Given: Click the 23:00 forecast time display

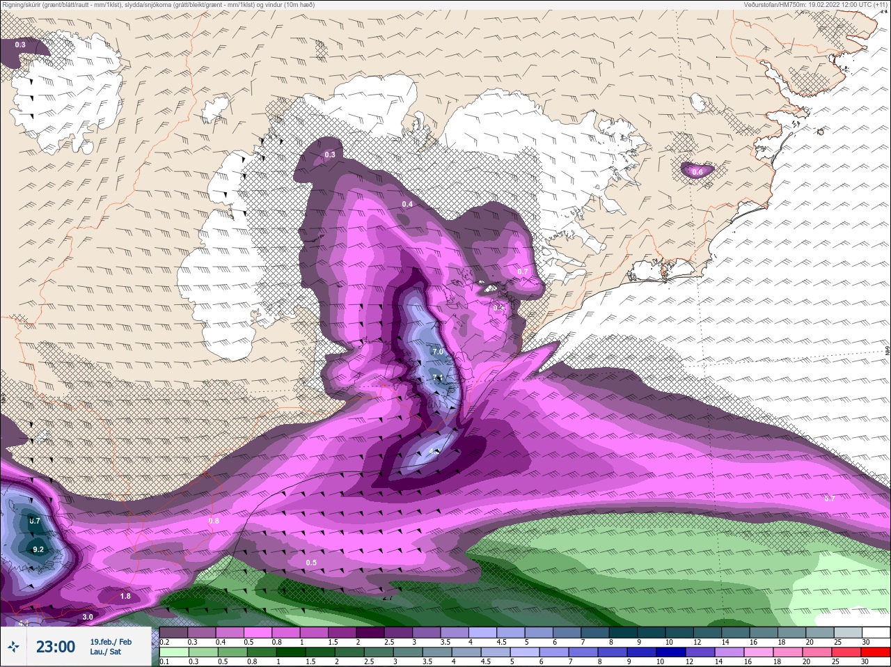Looking at the screenshot, I should (x=56, y=647).
